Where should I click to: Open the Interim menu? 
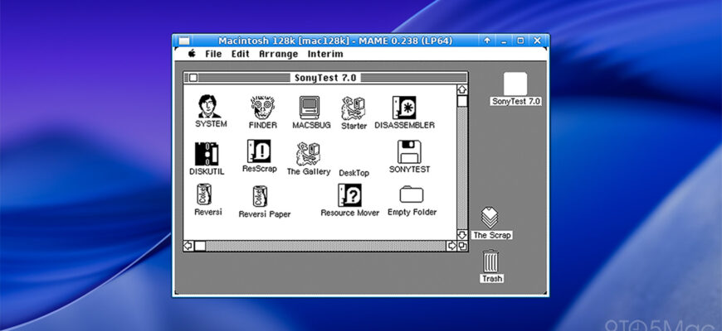click(x=325, y=54)
